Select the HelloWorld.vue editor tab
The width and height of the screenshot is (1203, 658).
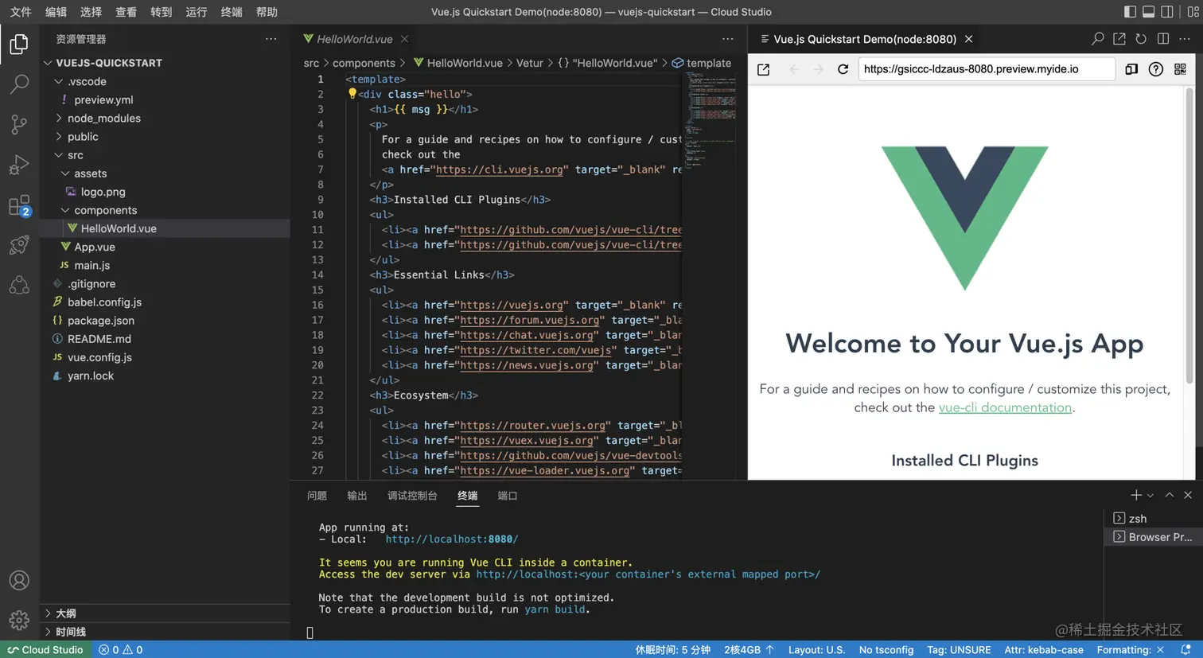(x=355, y=39)
